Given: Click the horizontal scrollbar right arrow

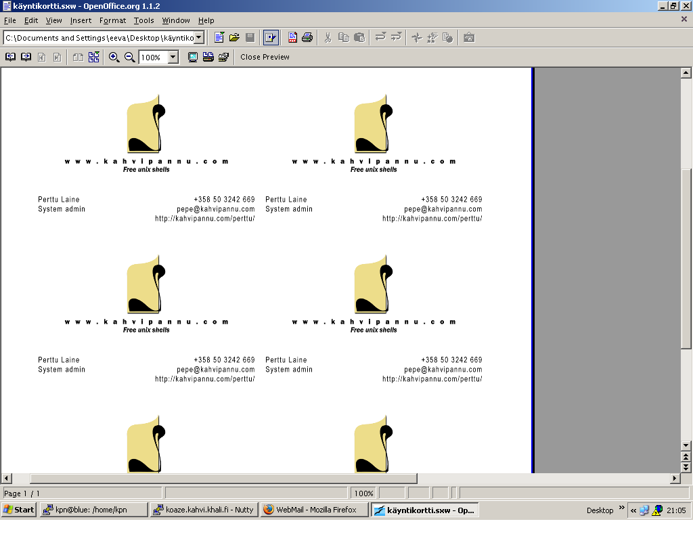Looking at the screenshot, I should click(674, 479).
